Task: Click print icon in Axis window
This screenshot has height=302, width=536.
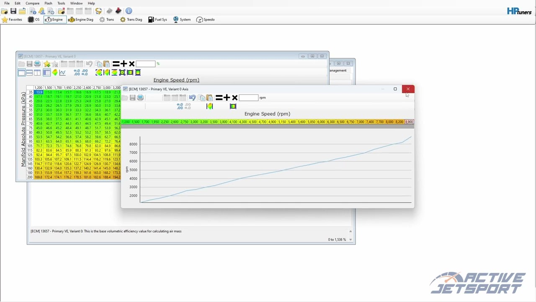Action: tap(140, 98)
